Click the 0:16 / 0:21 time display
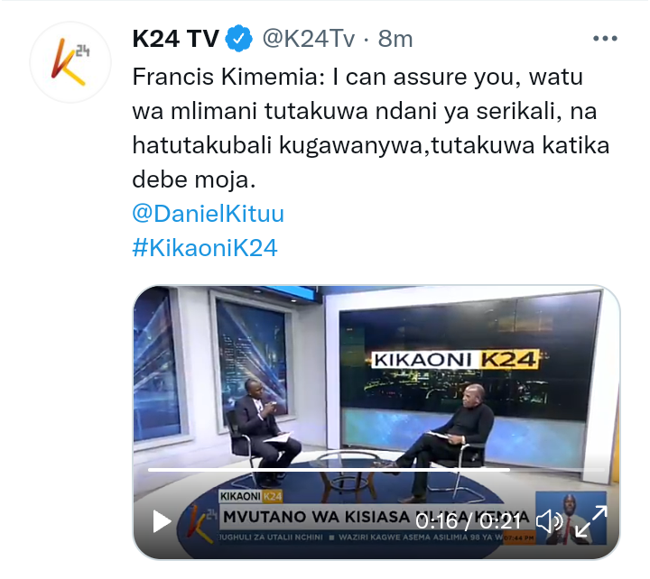Image resolution: width=650 pixels, height=579 pixels. (x=469, y=521)
